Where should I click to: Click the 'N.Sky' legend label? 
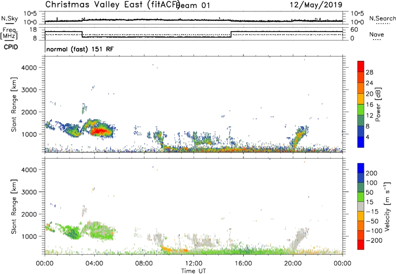tap(9, 18)
